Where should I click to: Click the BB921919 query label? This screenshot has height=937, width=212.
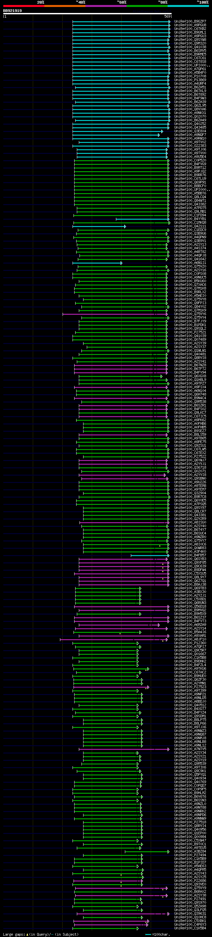click(x=12, y=11)
